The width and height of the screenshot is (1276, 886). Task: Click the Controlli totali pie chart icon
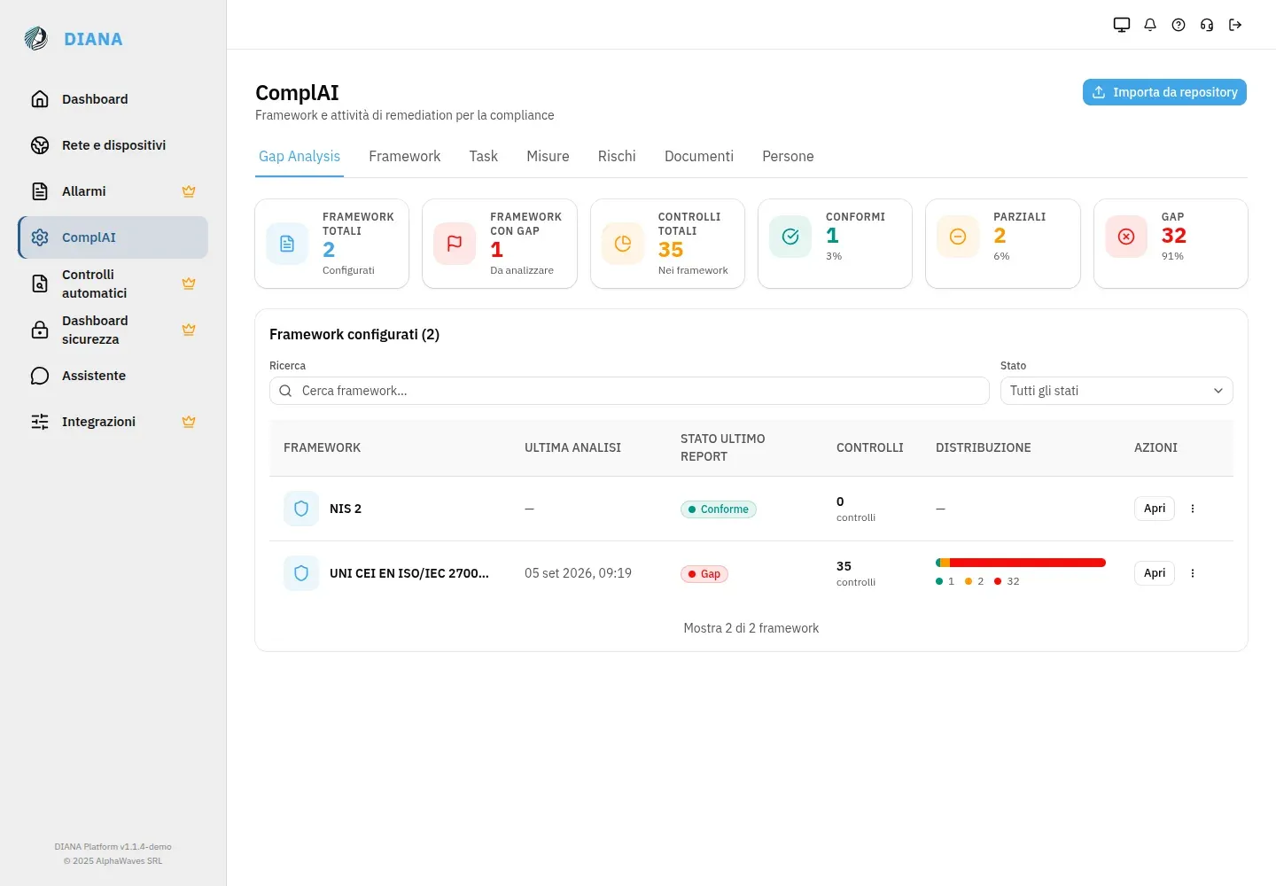click(623, 244)
